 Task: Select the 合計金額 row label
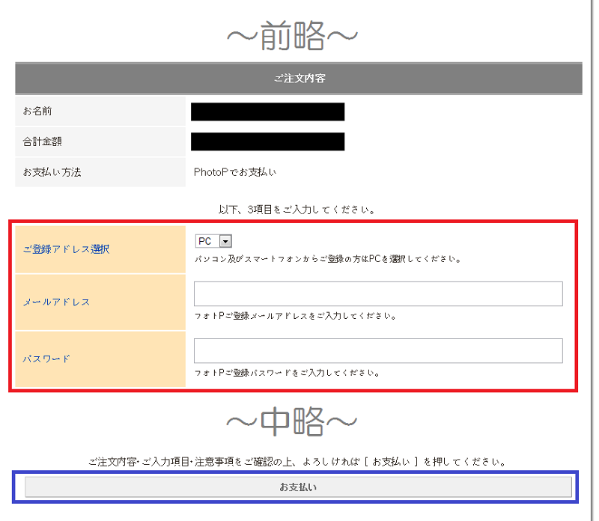42,141
